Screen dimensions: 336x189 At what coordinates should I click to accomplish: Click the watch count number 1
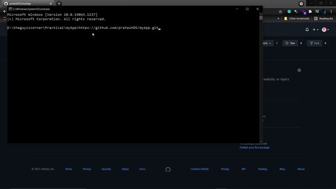coord(277,43)
